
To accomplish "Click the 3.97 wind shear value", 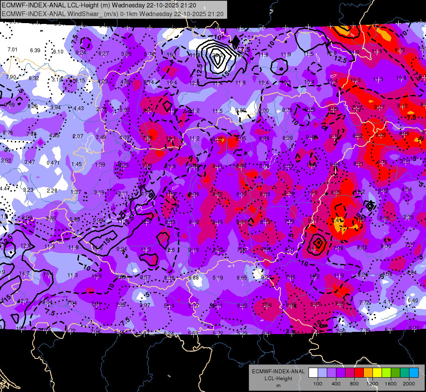I will click(x=145, y=305).
